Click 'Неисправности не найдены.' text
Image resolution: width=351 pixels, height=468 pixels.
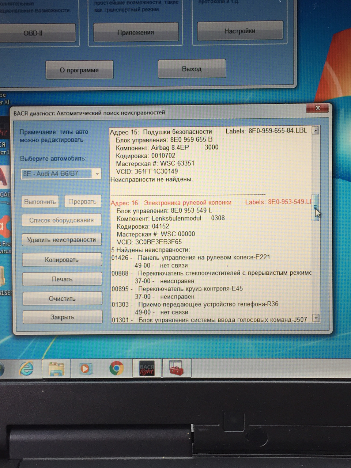pos(151,179)
